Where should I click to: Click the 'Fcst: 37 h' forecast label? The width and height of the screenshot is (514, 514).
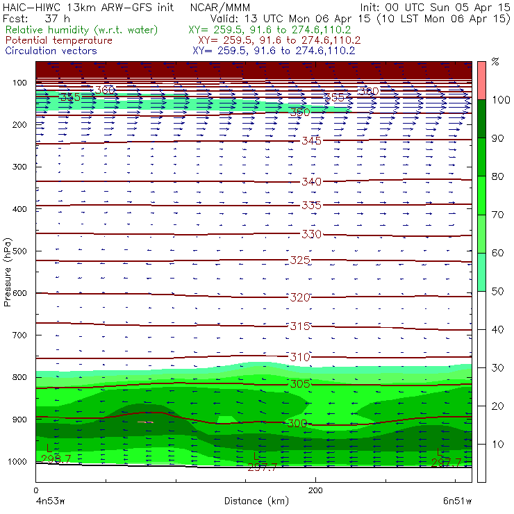pos(36,18)
